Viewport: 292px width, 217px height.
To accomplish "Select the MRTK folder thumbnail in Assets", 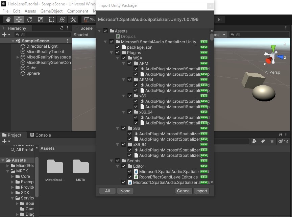I will click(x=81, y=166).
